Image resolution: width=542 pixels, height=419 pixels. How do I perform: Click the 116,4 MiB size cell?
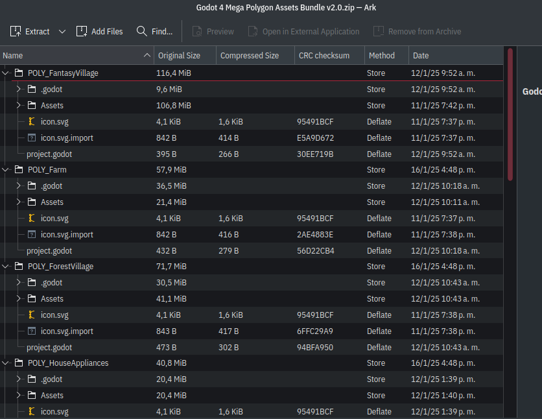(174, 73)
